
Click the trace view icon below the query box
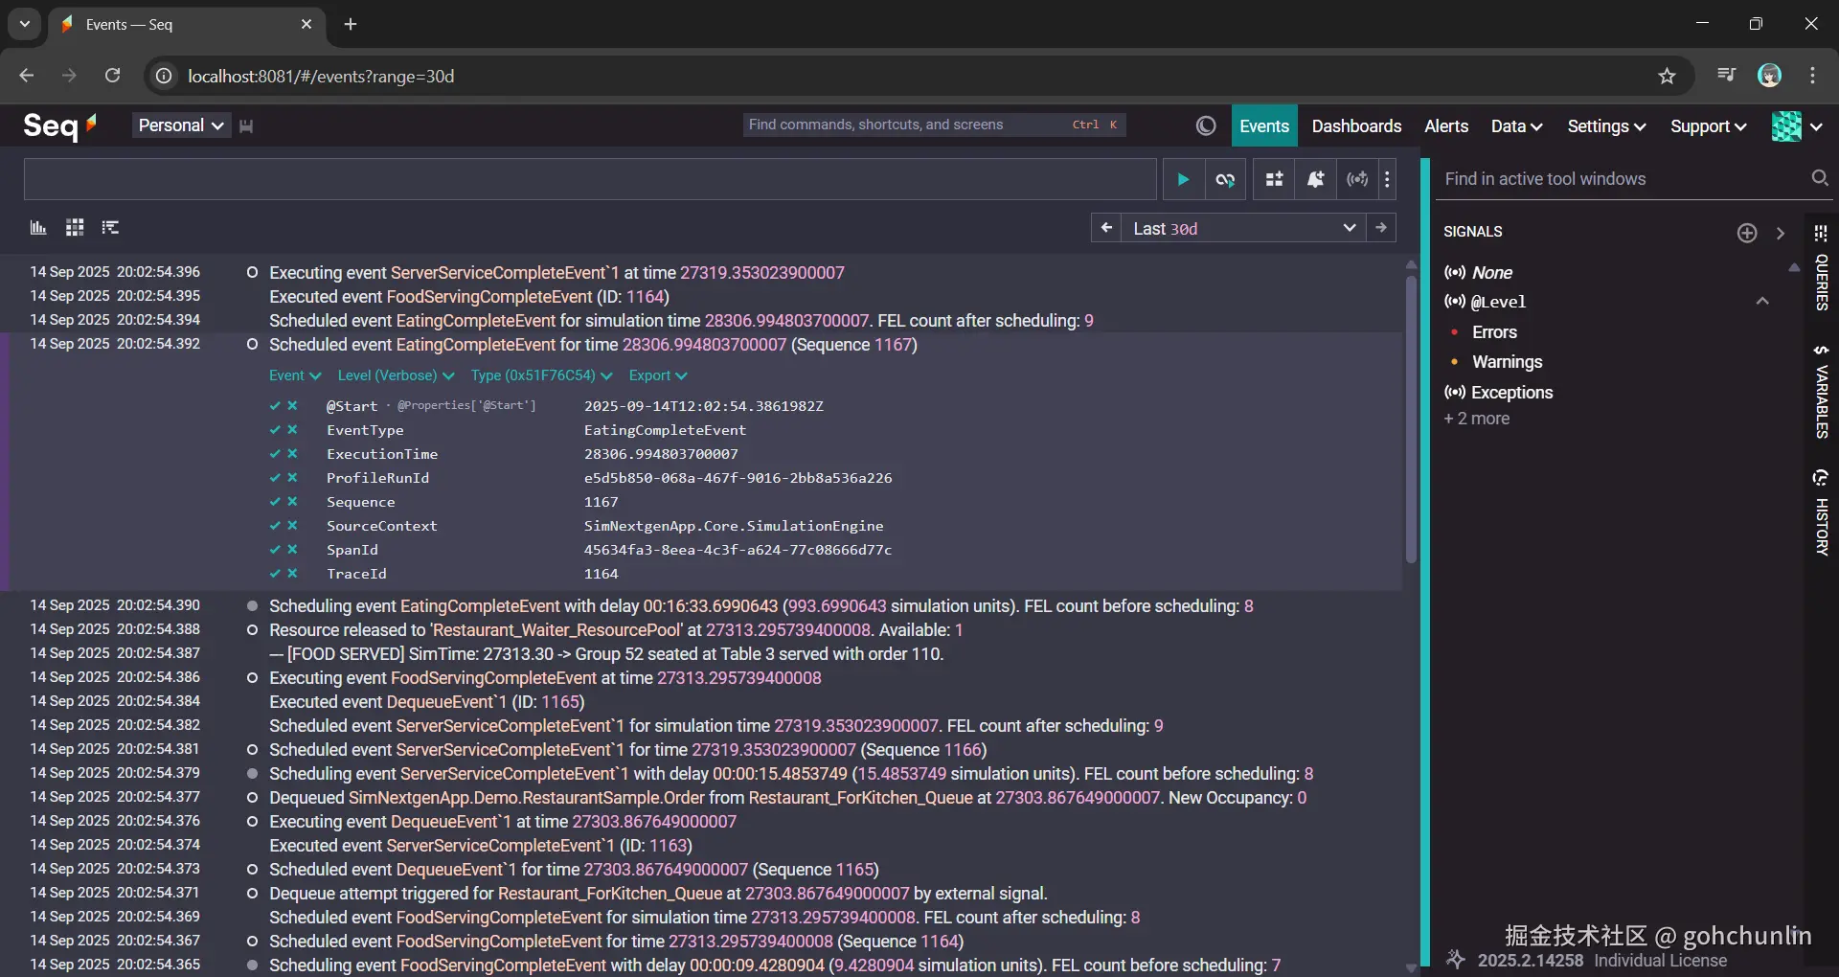pos(111,228)
